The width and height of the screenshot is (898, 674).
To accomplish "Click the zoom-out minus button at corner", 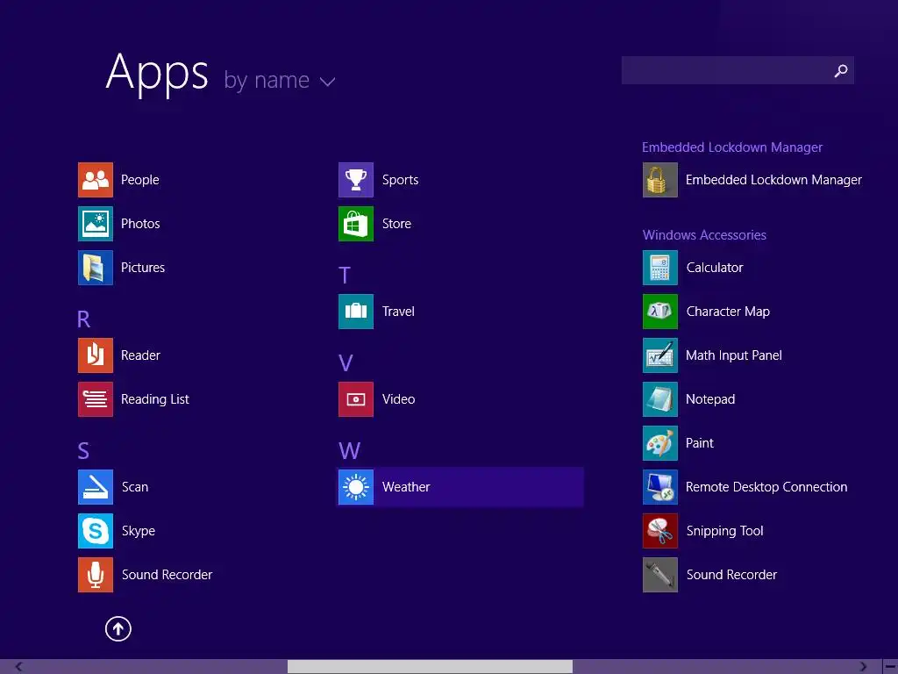I will pos(891,667).
